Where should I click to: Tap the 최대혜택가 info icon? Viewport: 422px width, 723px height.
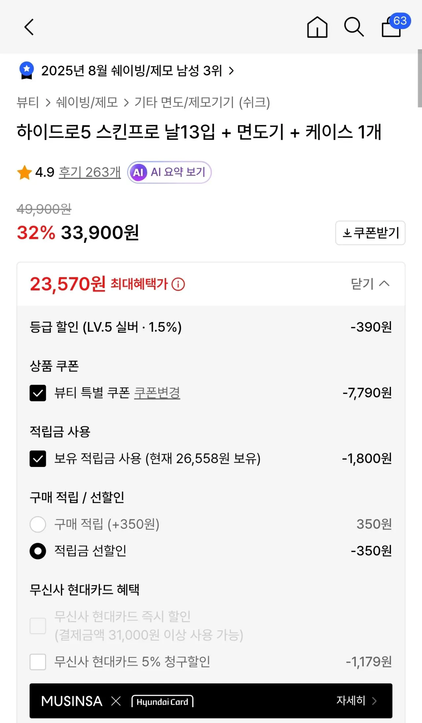178,284
